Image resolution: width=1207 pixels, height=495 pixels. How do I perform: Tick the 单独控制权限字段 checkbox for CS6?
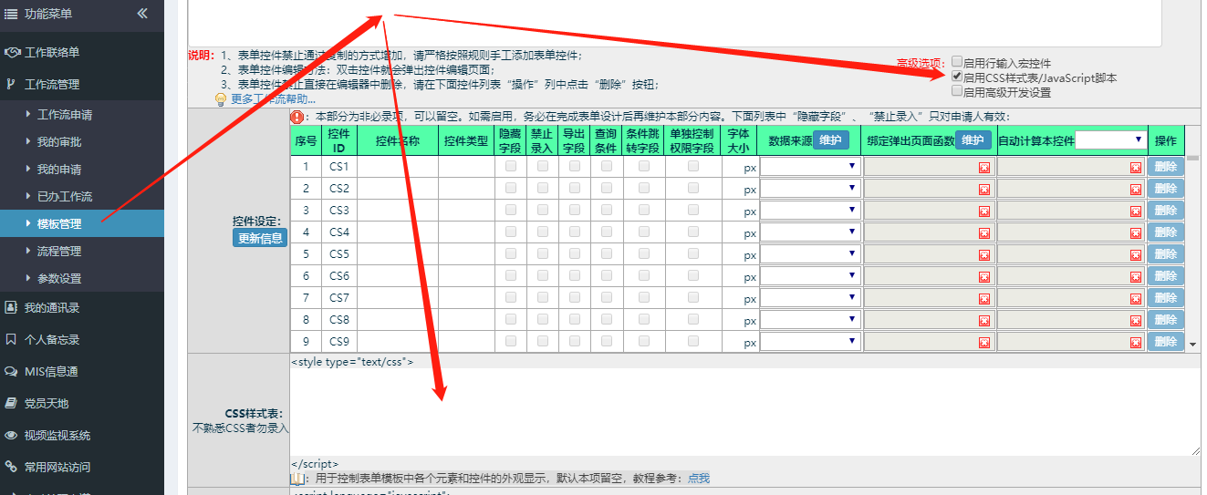(x=693, y=275)
